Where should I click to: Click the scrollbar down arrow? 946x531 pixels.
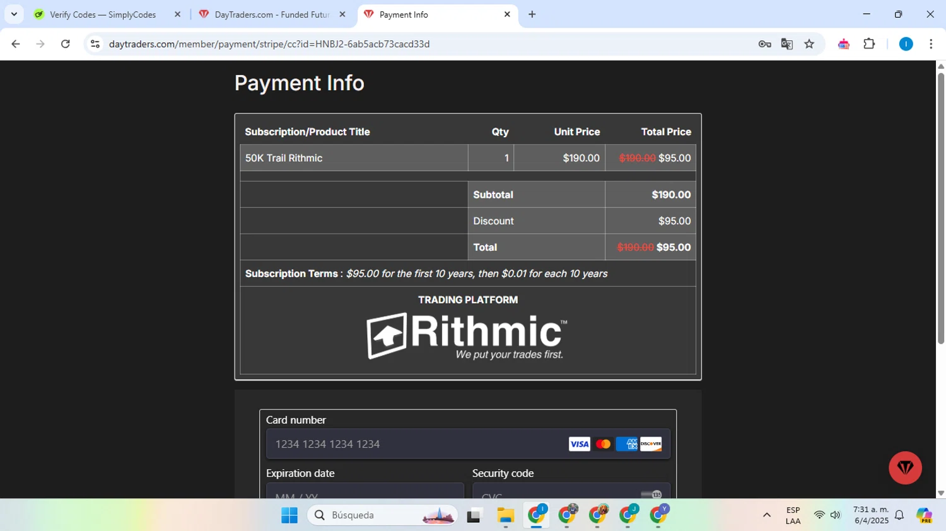click(941, 494)
